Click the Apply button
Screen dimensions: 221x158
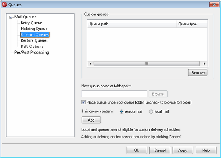click(x=183, y=151)
